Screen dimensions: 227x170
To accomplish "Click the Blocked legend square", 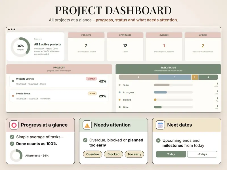I will pyautogui.click(x=119, y=100).
